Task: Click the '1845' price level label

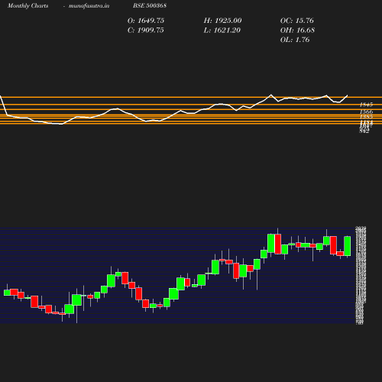Action: coord(366,105)
